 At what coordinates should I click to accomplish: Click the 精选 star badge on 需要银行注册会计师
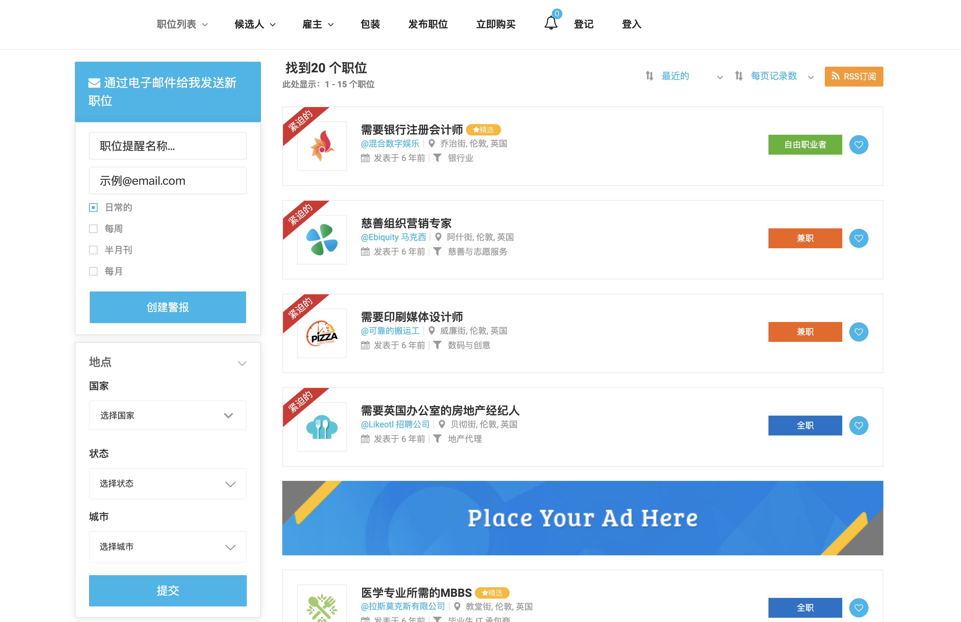click(483, 130)
